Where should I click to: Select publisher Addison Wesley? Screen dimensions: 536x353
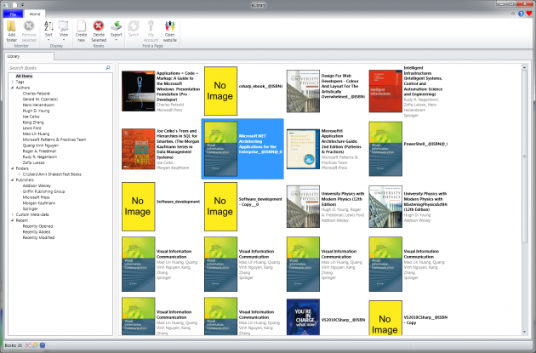click(37, 185)
